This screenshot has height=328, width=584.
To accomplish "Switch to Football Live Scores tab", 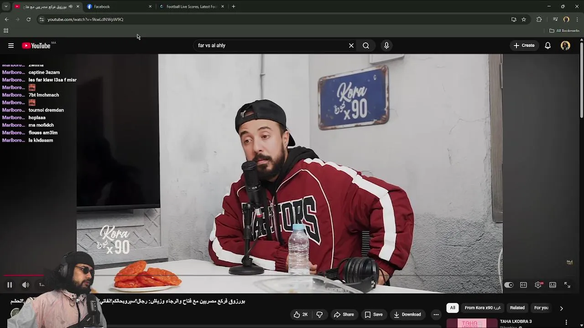I will pyautogui.click(x=191, y=6).
